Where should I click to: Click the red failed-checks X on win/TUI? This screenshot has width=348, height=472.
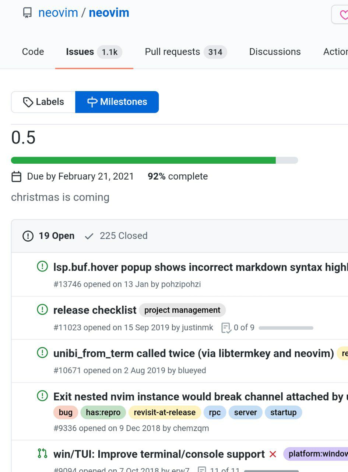(273, 454)
